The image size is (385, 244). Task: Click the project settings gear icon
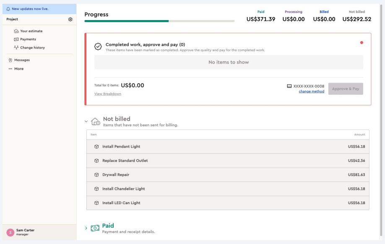click(x=70, y=19)
